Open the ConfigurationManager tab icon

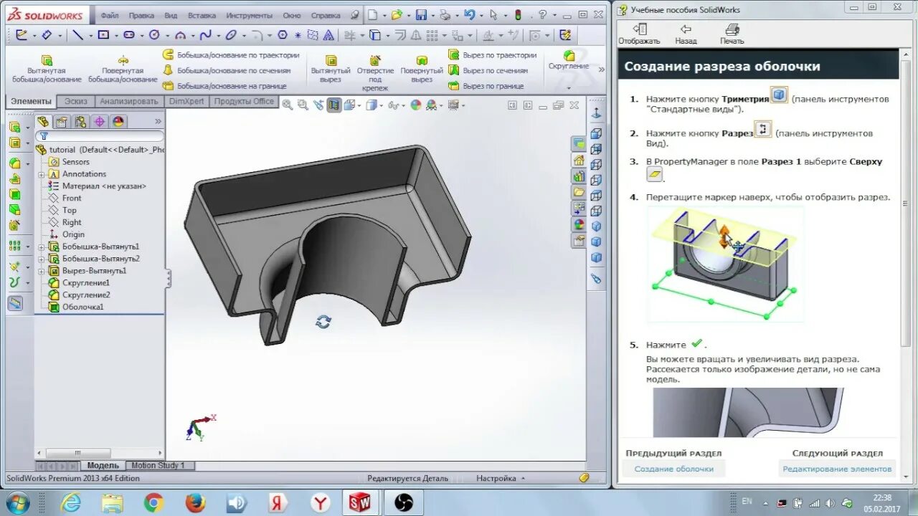pyautogui.click(x=81, y=121)
